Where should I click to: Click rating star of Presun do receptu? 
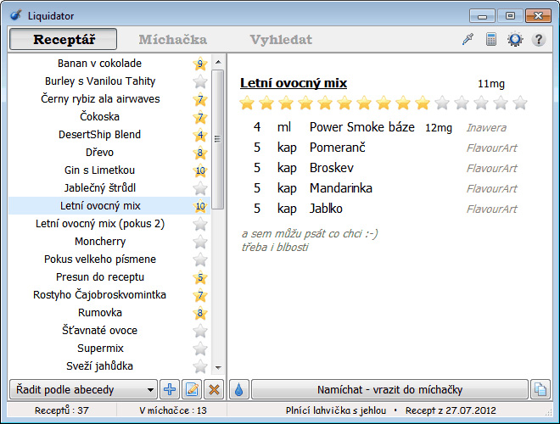pyautogui.click(x=200, y=277)
